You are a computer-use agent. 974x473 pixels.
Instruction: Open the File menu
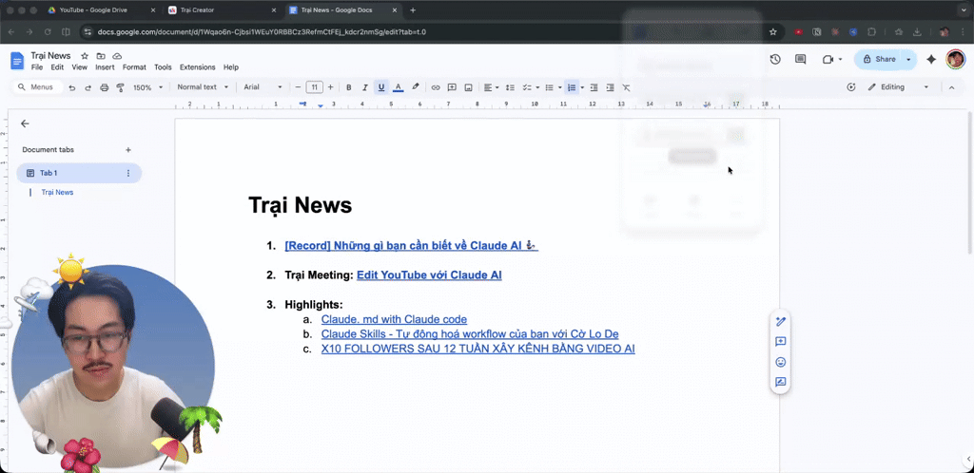coord(37,66)
